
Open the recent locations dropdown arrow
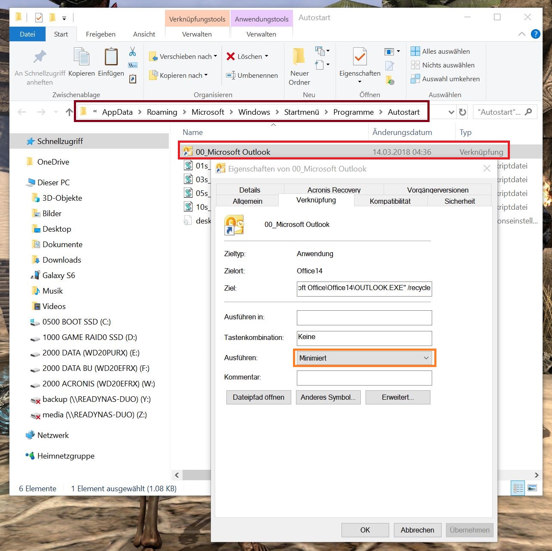click(56, 112)
